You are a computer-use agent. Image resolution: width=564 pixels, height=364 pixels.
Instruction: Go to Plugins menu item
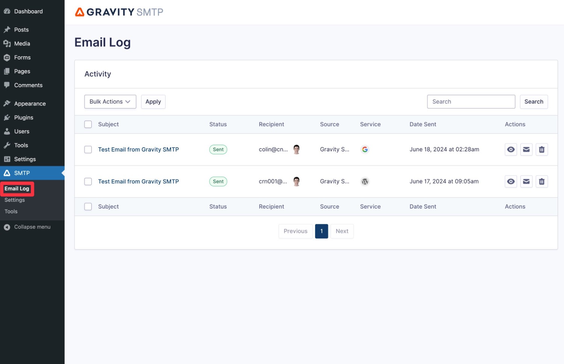point(32,117)
